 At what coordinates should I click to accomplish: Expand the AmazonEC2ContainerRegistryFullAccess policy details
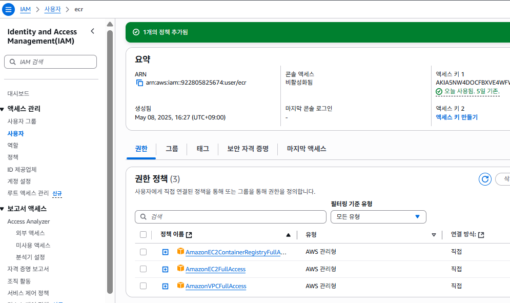(x=165, y=252)
